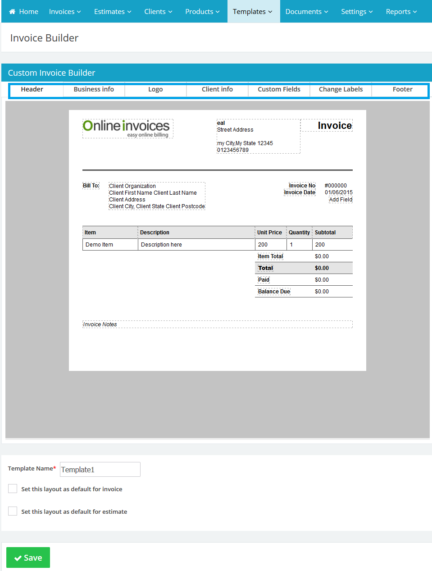The width and height of the screenshot is (432, 571).
Task: Open the Templates dropdown menu
Action: [x=253, y=12]
